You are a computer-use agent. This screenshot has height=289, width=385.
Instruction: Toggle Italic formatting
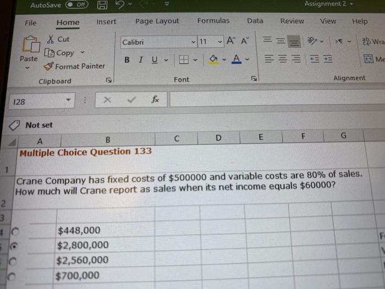point(140,59)
